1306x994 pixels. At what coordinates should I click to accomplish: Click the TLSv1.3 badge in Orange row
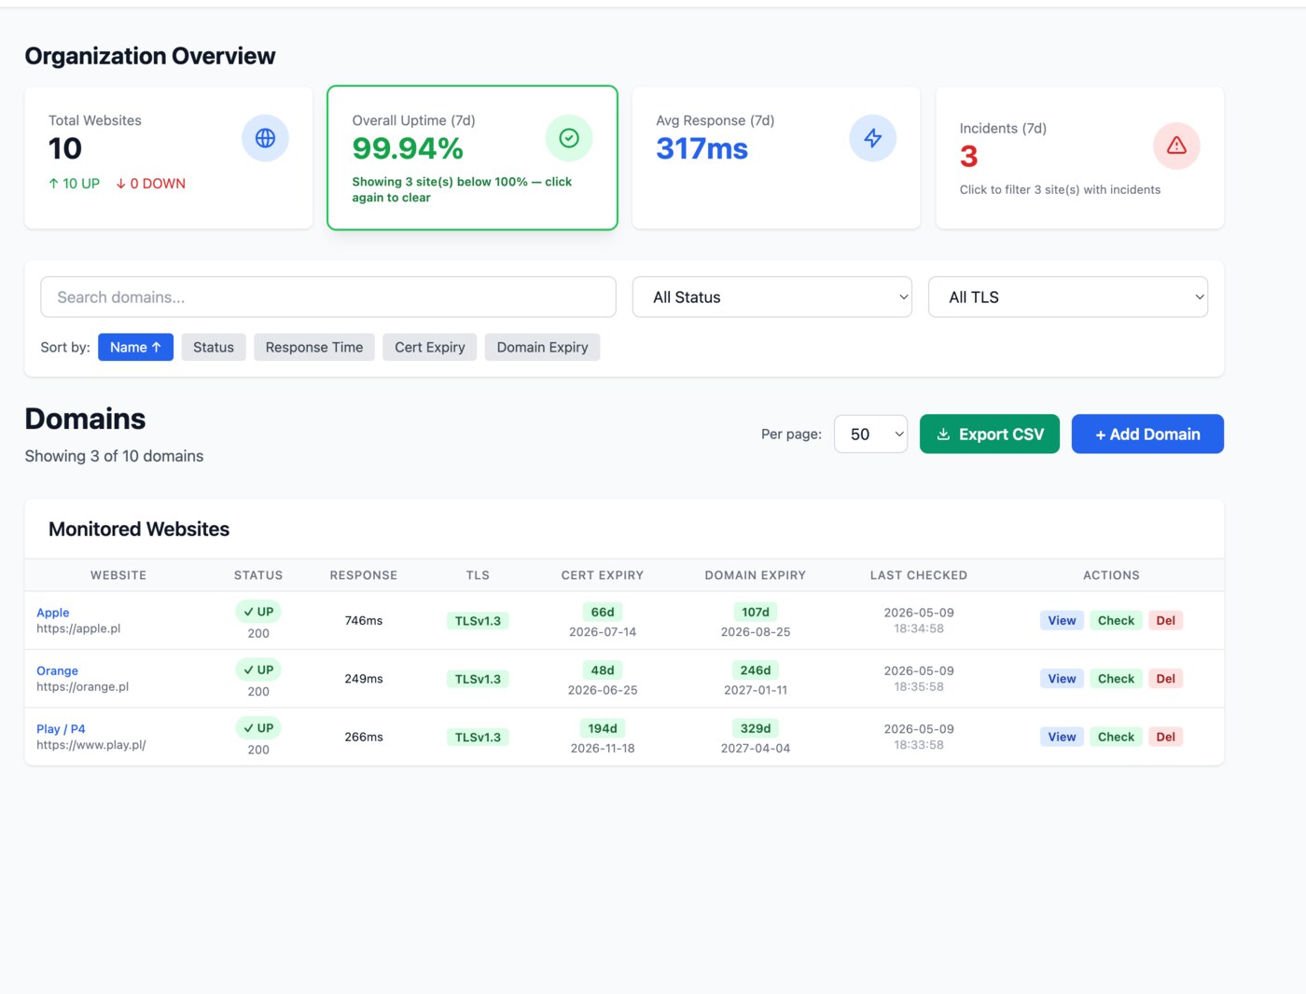point(478,679)
